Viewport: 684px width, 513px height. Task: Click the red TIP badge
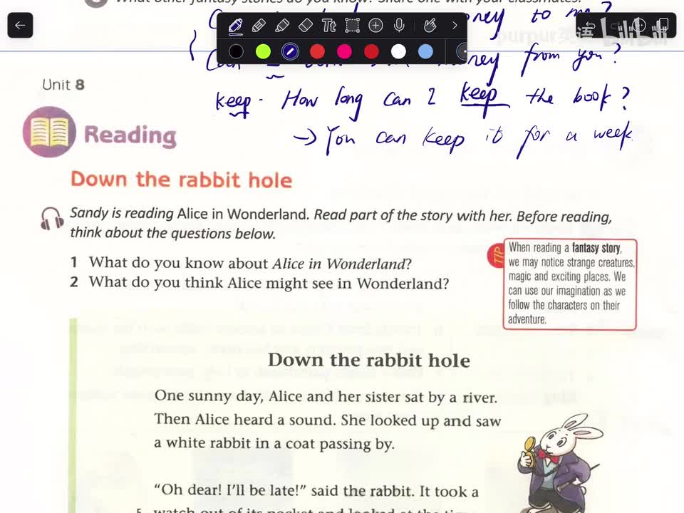click(496, 255)
